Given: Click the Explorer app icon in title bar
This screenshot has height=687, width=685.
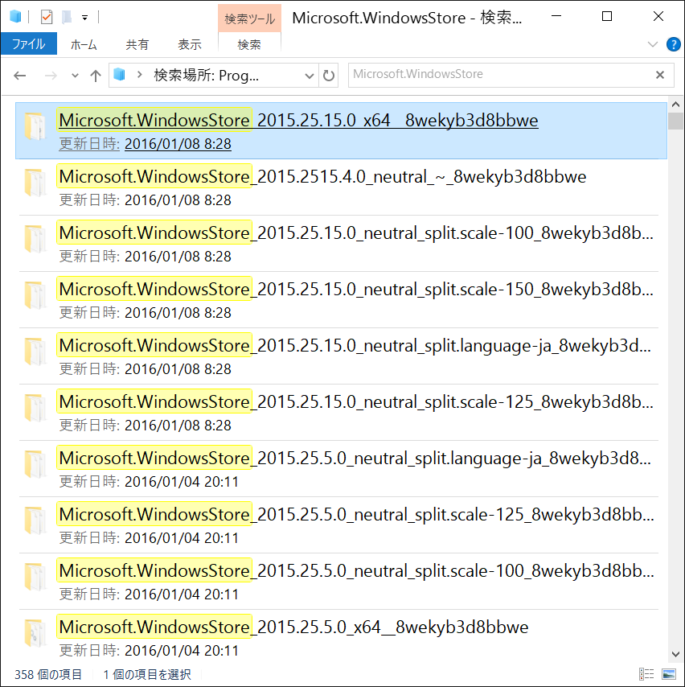Looking at the screenshot, I should pyautogui.click(x=15, y=17).
